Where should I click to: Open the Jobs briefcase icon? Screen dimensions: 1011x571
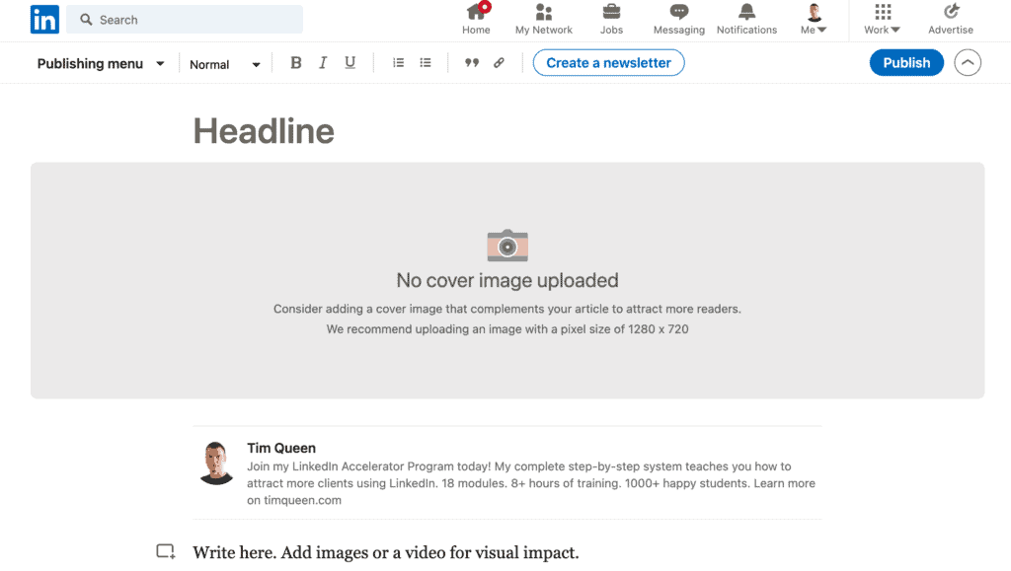[x=611, y=14]
